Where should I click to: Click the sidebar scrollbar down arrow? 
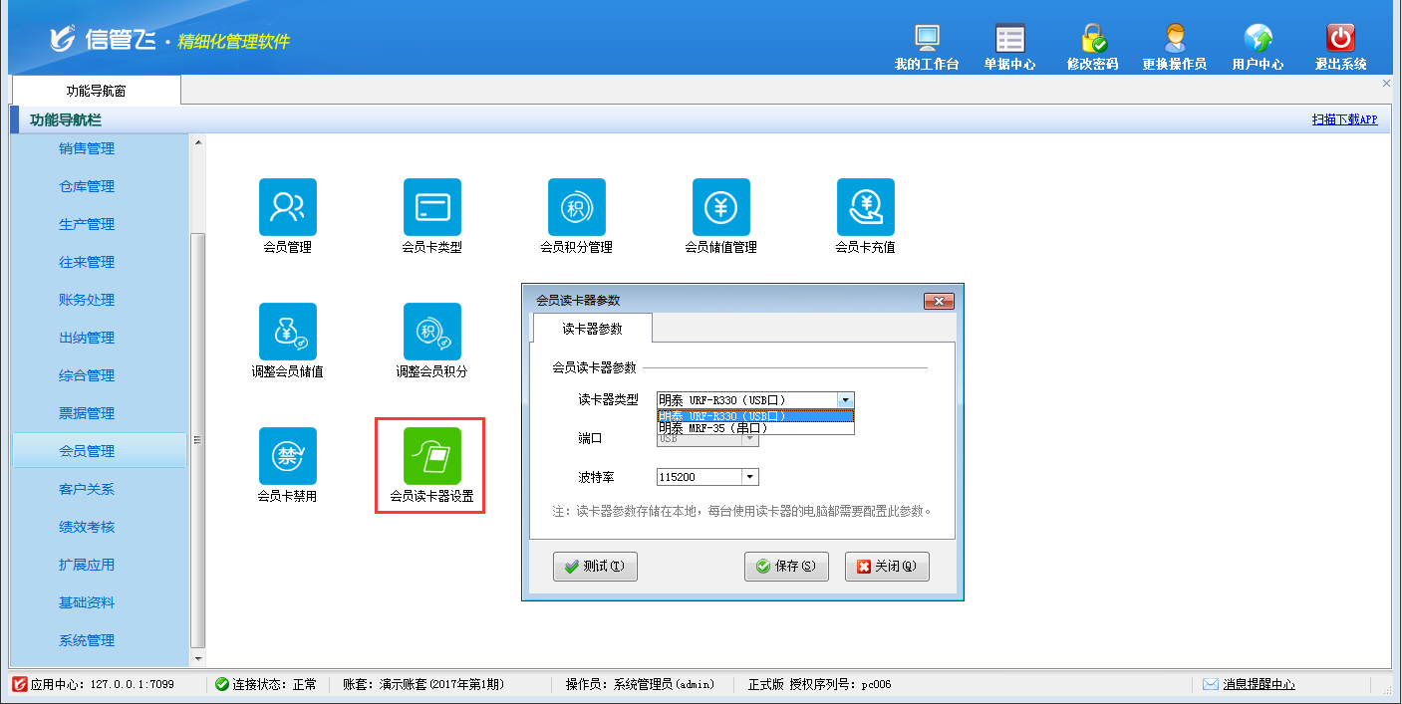(x=197, y=658)
